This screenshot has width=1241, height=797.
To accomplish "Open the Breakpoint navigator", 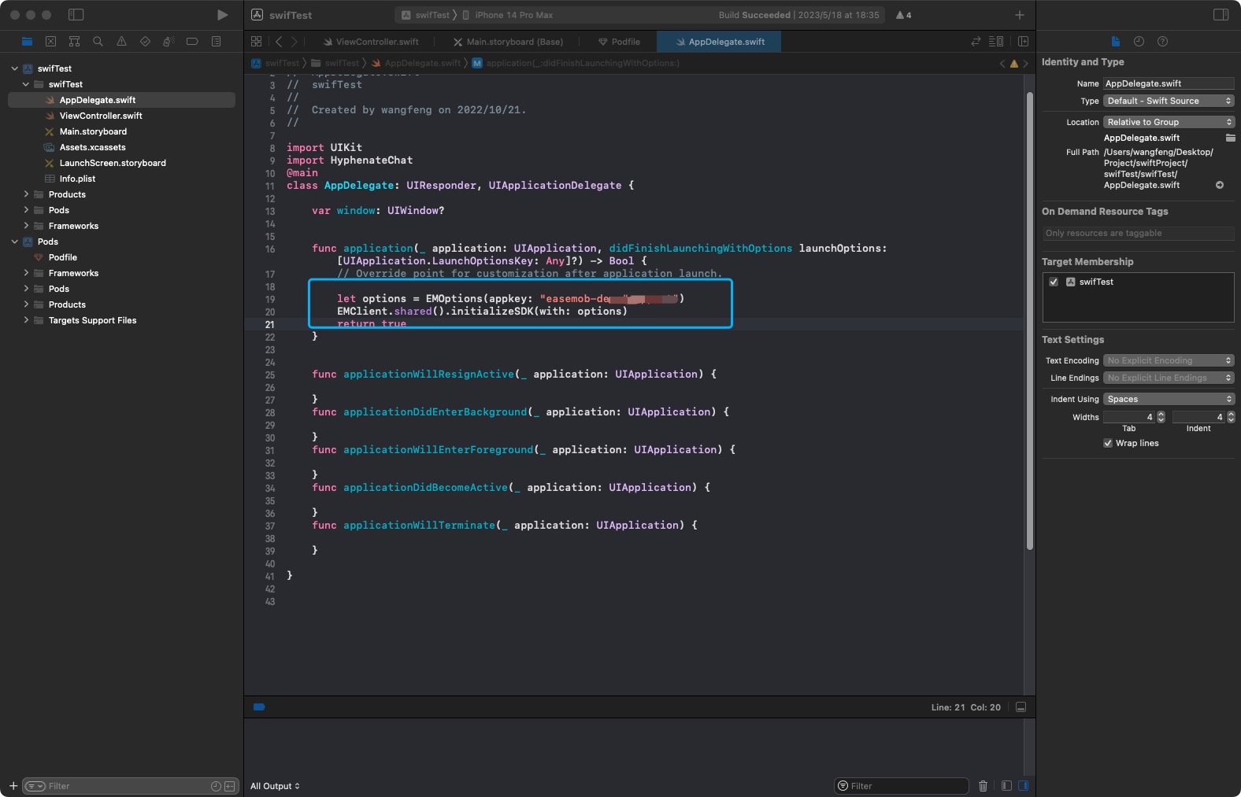I will click(192, 42).
